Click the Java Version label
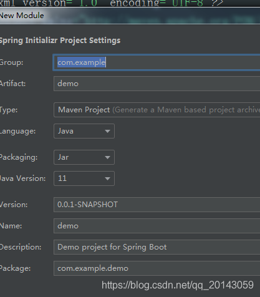Image resolution: width=260 pixels, height=297 pixels. pyautogui.click(x=22, y=178)
